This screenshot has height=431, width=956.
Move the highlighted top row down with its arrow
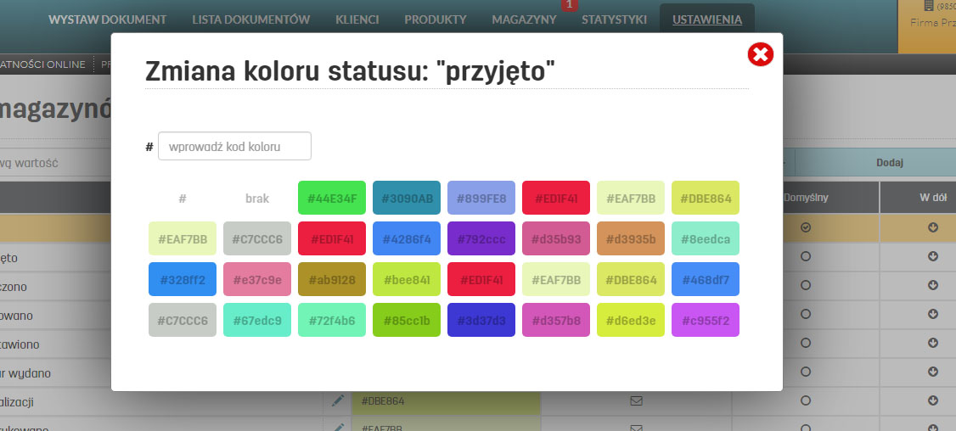[933, 227]
